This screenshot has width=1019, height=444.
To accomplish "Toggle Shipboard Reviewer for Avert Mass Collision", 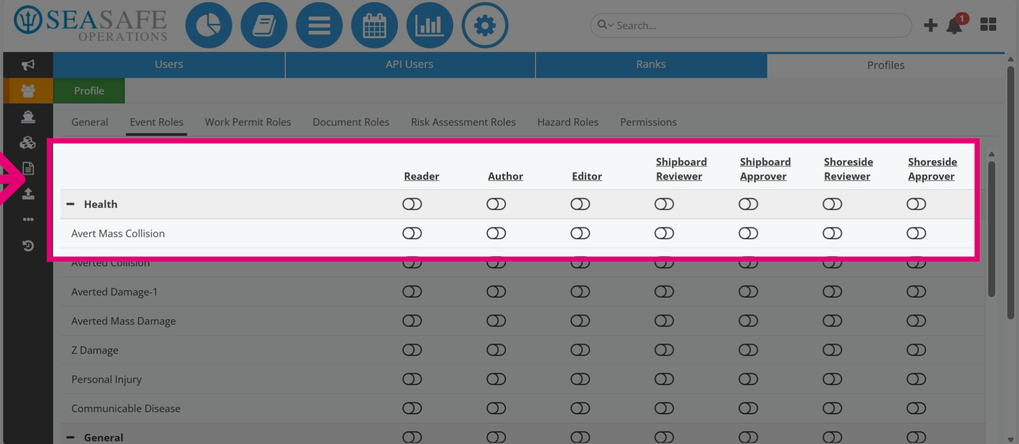I will click(664, 233).
